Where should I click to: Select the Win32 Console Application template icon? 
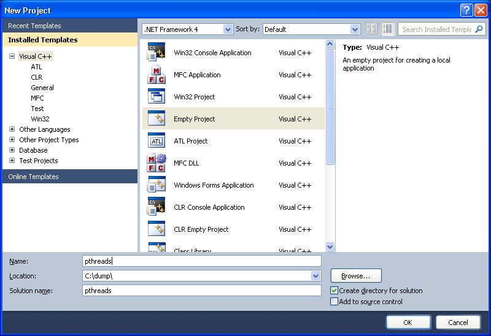pyautogui.click(x=157, y=52)
